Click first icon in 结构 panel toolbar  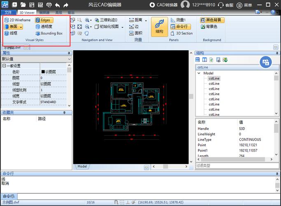pyautogui.click(x=197, y=60)
